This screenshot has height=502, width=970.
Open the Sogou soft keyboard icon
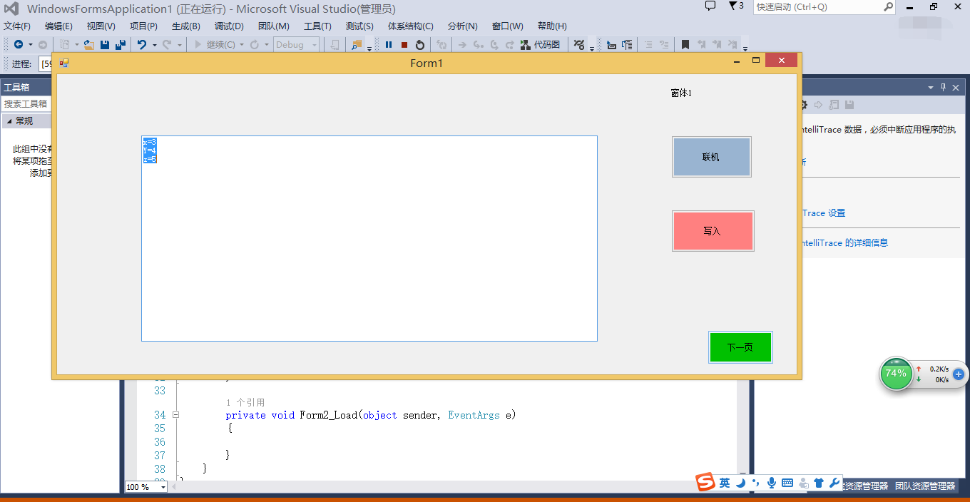(787, 483)
